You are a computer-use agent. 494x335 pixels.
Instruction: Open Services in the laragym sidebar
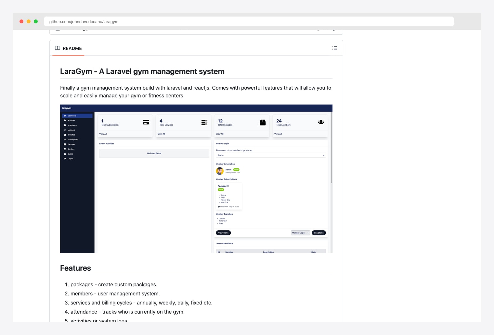[x=71, y=149]
